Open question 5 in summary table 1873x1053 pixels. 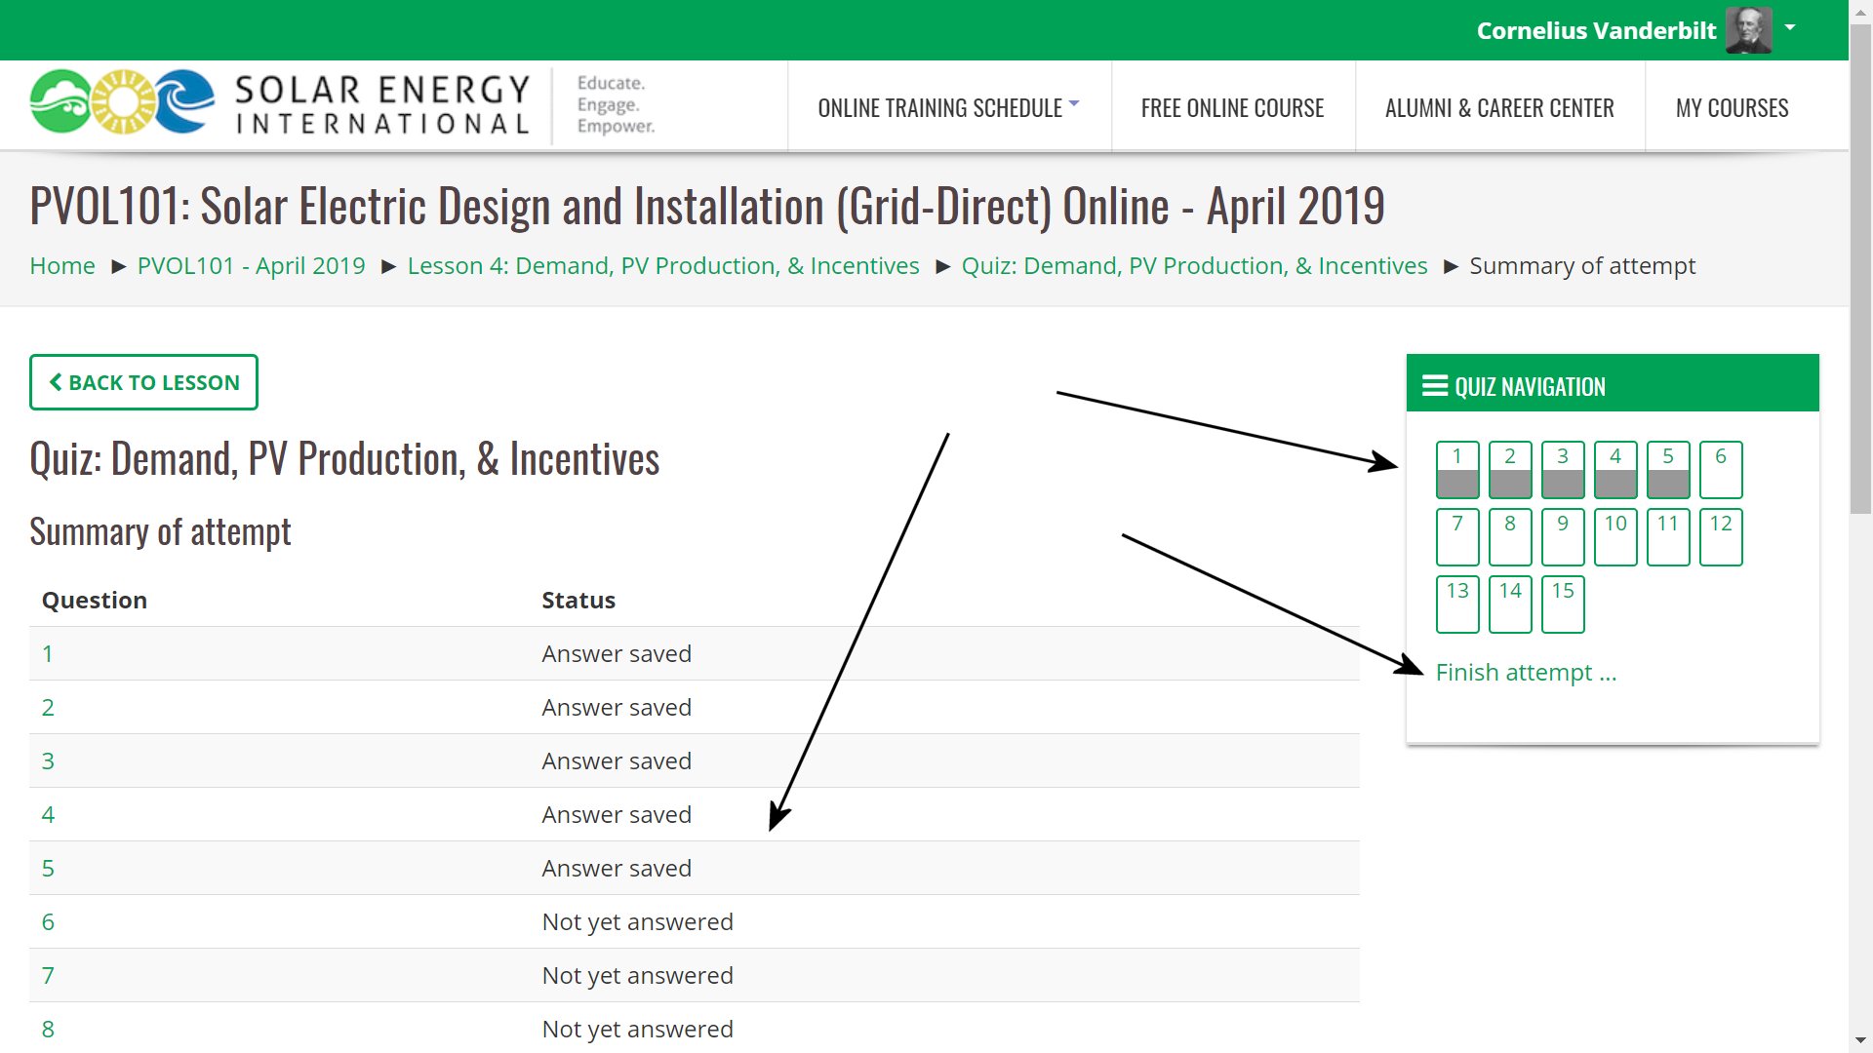[x=48, y=868]
